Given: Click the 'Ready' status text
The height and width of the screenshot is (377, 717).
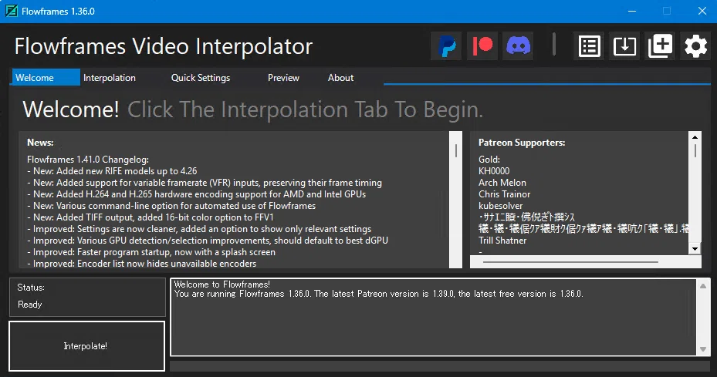Looking at the screenshot, I should point(30,305).
